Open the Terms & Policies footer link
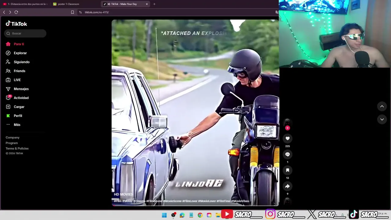The height and width of the screenshot is (220, 391). [17, 148]
